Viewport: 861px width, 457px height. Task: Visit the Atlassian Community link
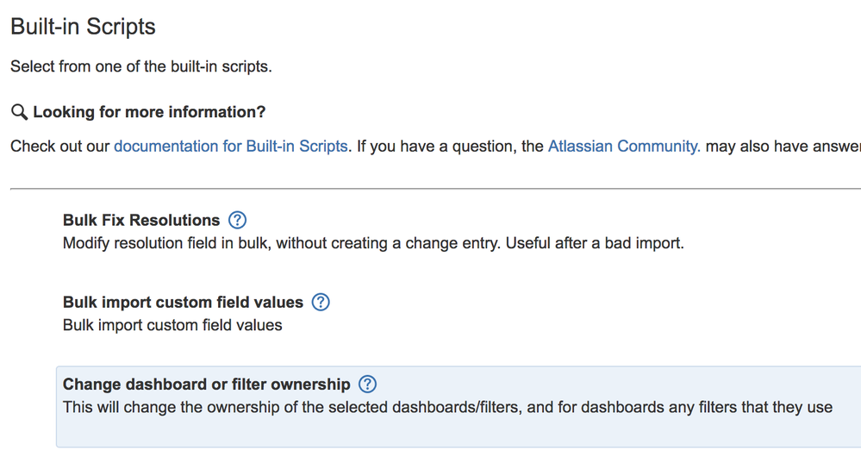[x=624, y=146]
